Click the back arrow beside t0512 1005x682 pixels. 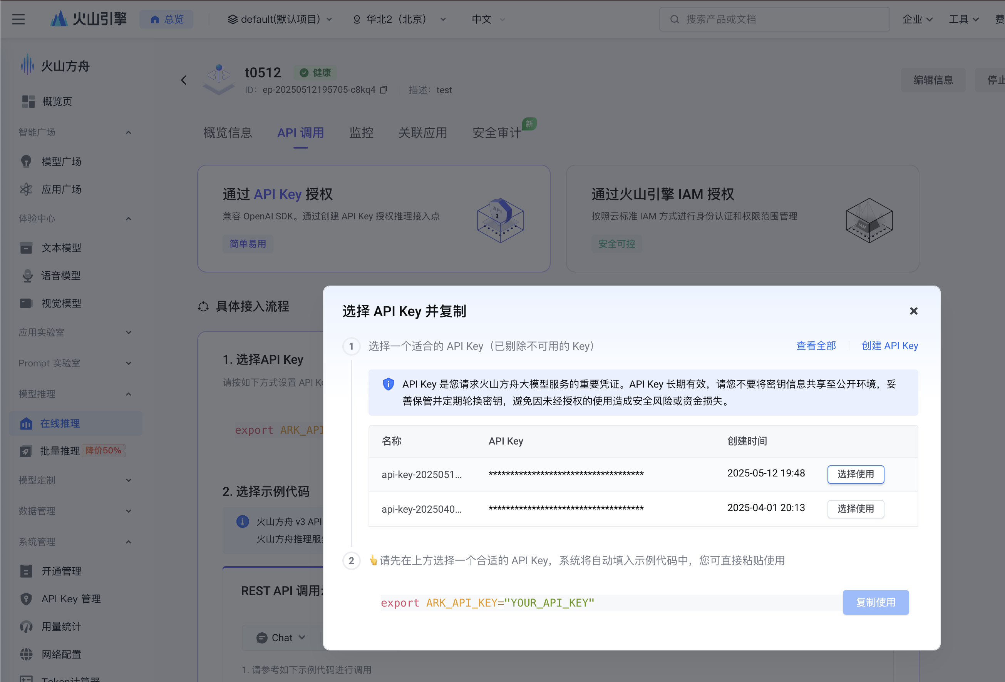pos(184,80)
